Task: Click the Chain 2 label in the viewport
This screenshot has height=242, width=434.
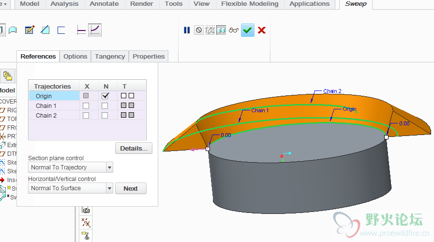Action: tap(332, 91)
